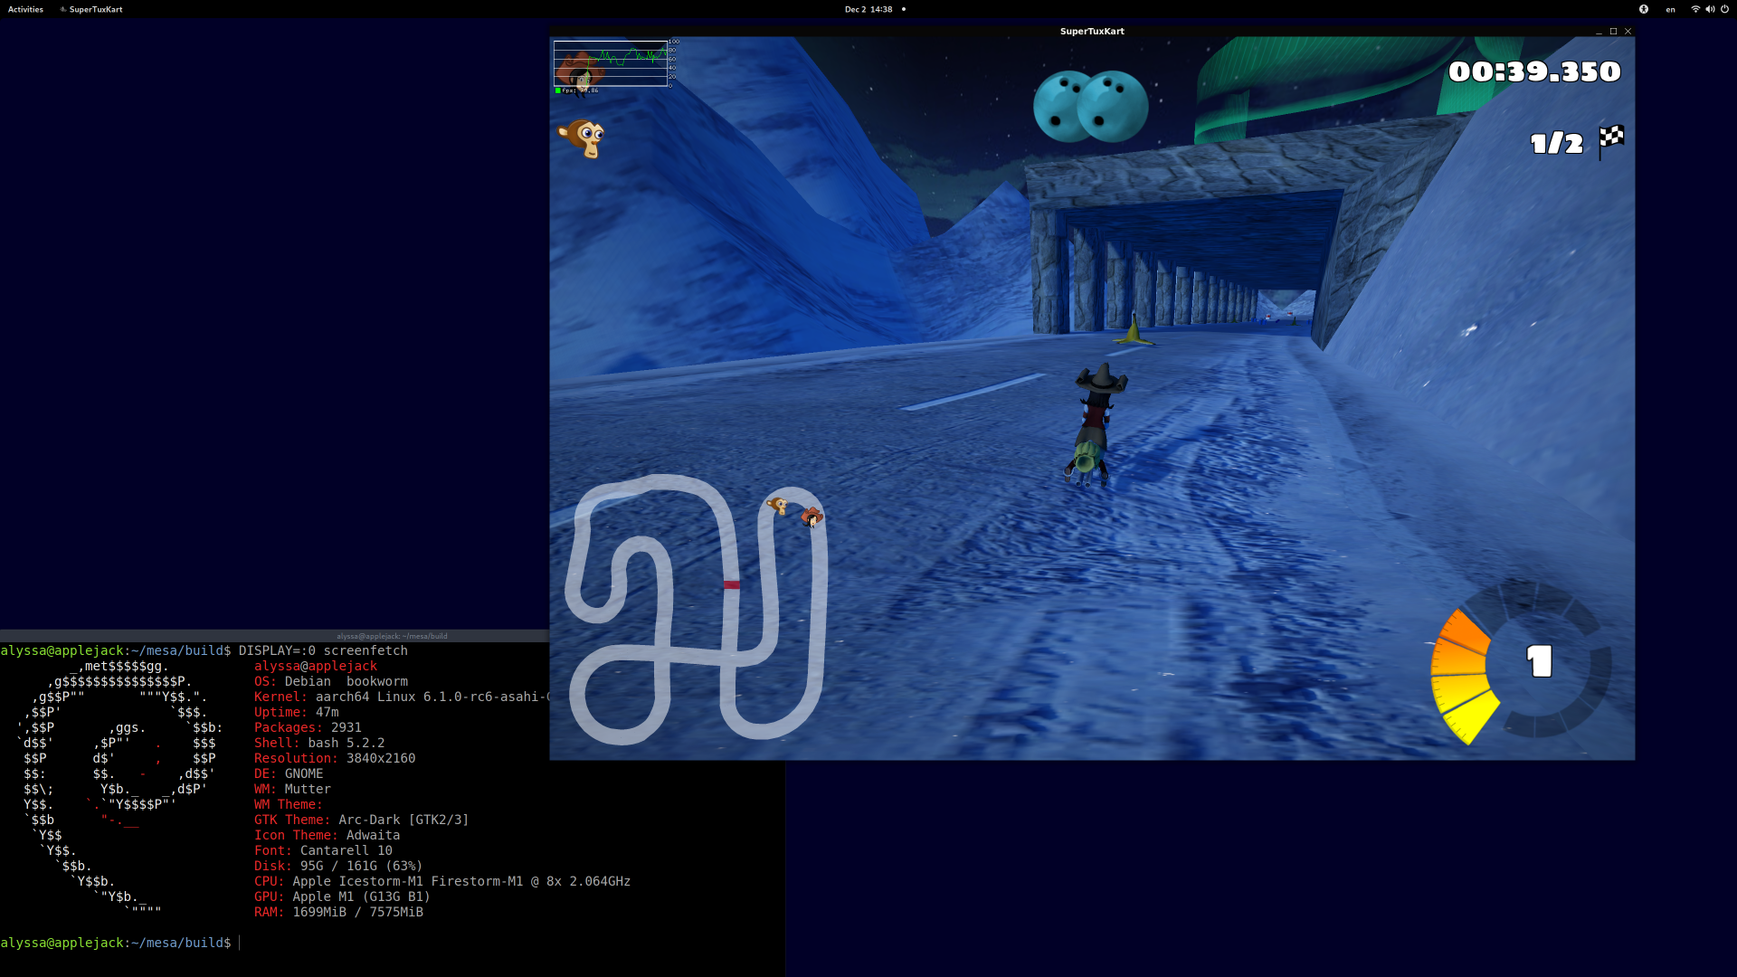
Task: Click the monkey marker on the minimap
Action: [x=777, y=505]
